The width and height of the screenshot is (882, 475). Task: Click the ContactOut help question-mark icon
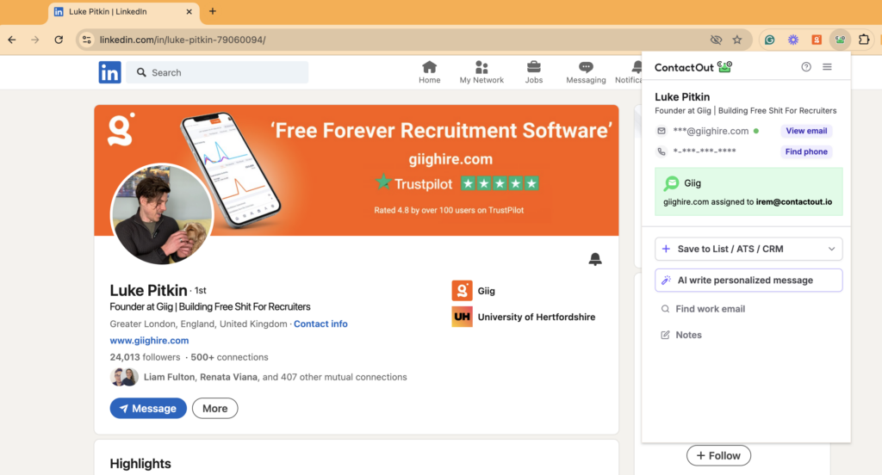(806, 67)
